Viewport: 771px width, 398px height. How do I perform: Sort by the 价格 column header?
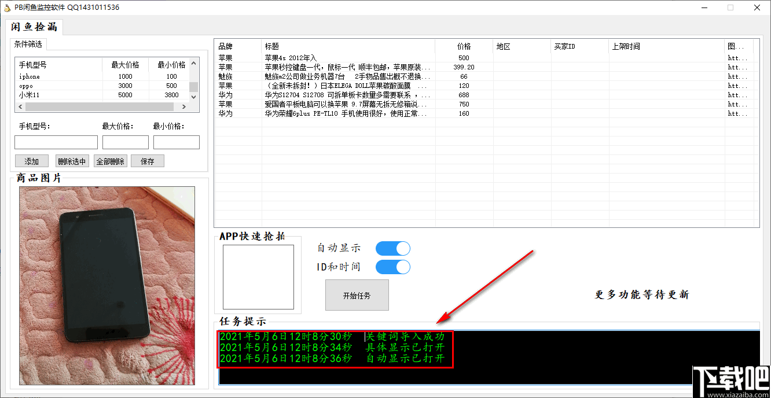464,46
